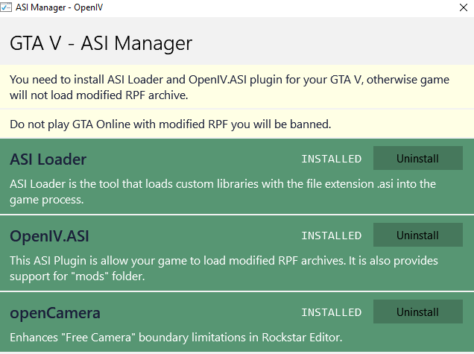This screenshot has width=474, height=354.
Task: Uninstall the openCamera plugin
Action: click(417, 312)
